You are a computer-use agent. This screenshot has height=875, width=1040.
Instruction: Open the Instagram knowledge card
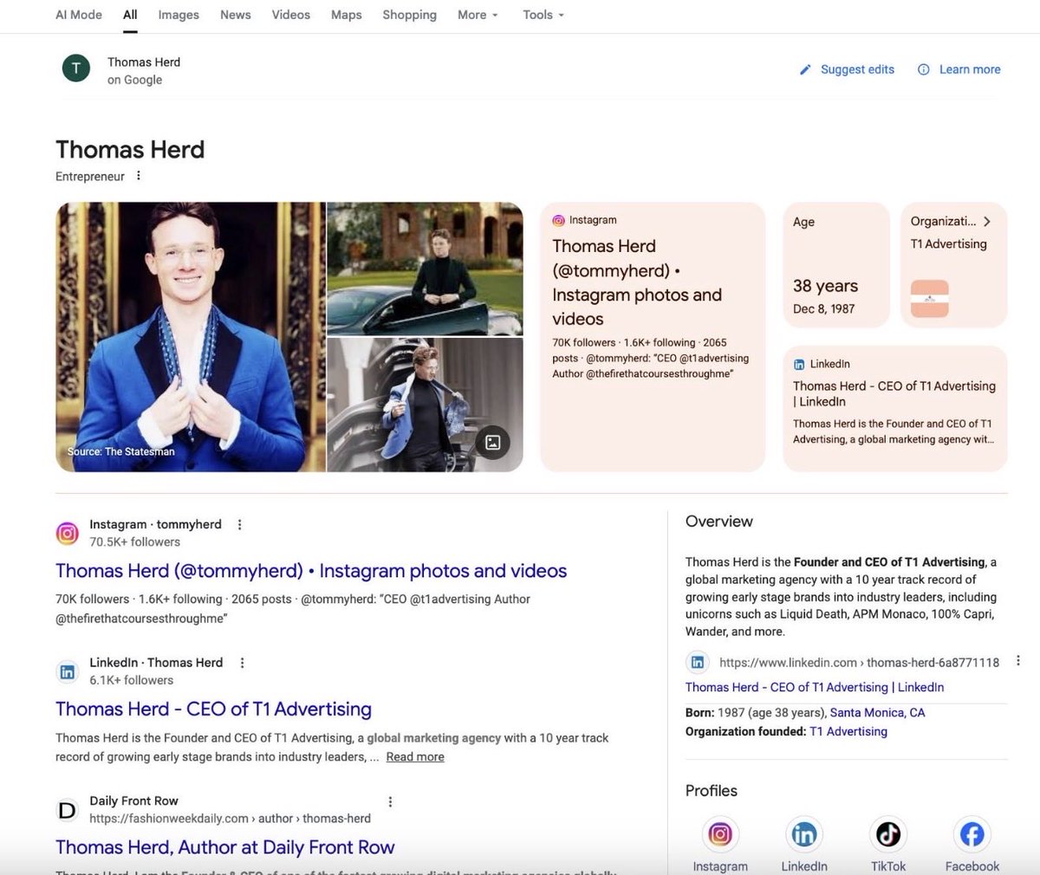(653, 337)
